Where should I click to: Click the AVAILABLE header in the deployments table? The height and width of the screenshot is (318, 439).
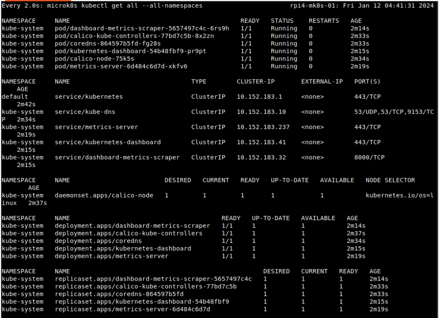coord(318,218)
